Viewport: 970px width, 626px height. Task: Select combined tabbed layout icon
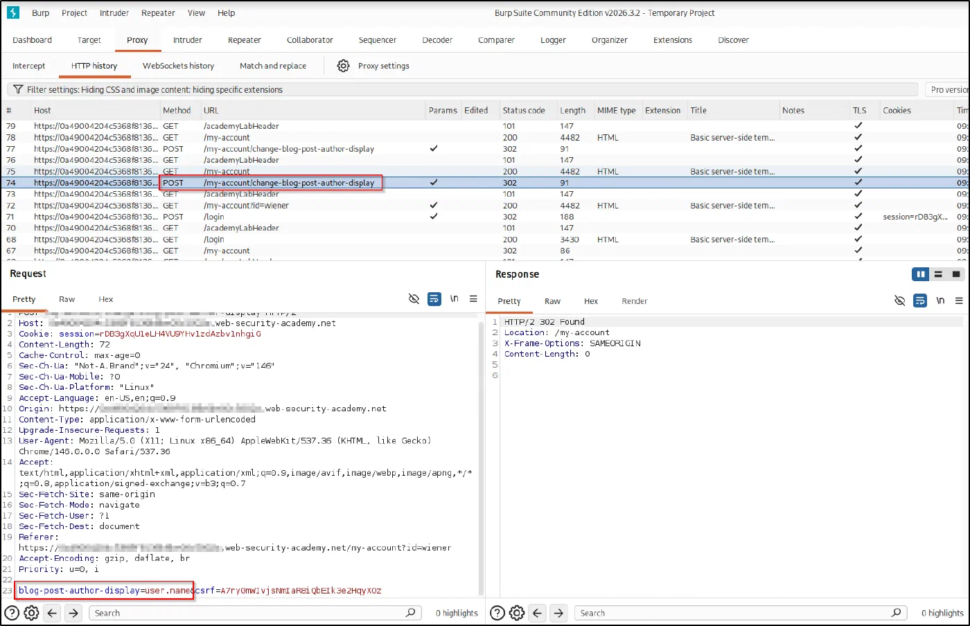[956, 274]
